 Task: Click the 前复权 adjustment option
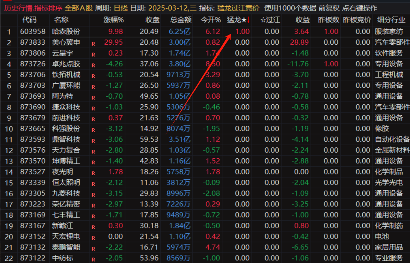(329, 8)
